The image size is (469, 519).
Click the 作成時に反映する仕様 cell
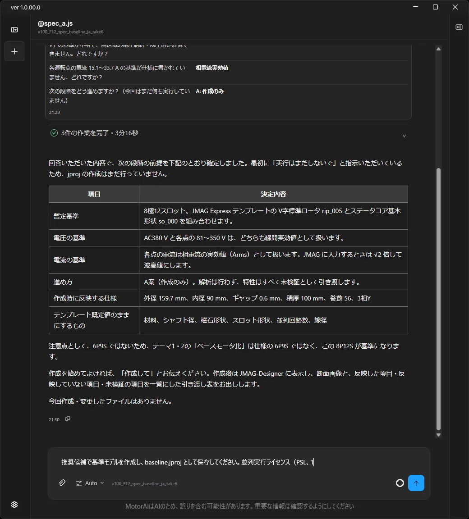[94, 298]
